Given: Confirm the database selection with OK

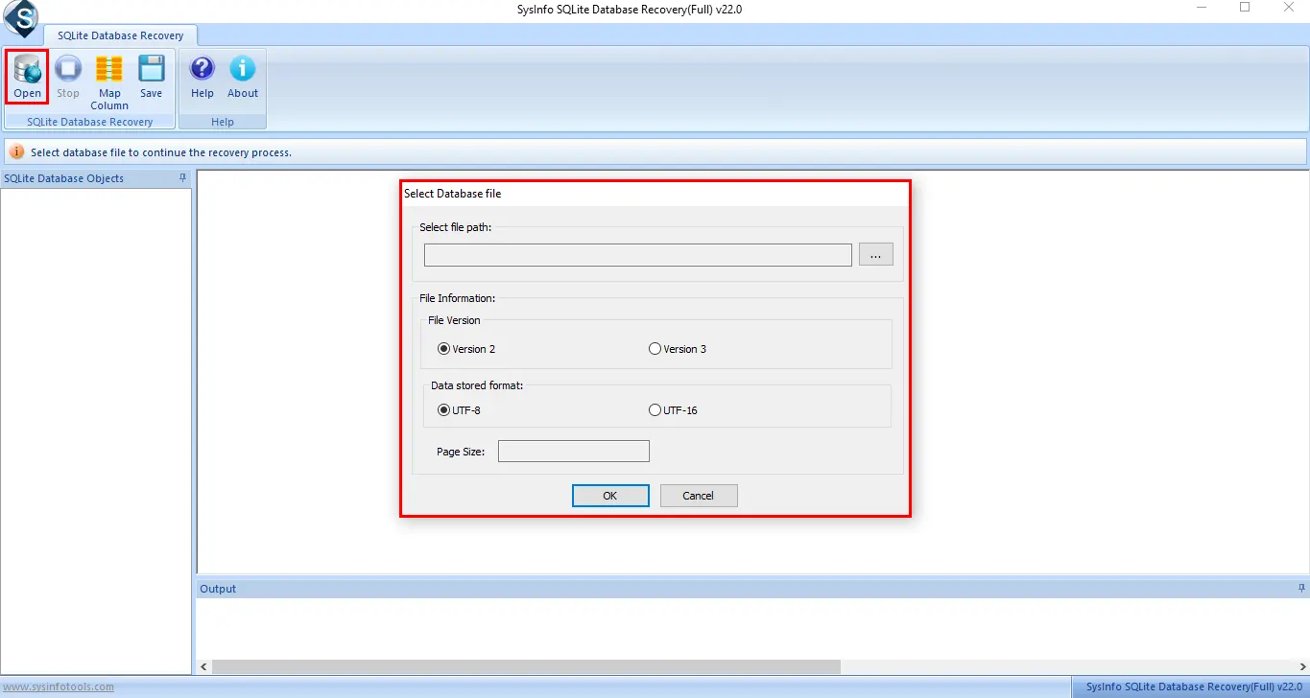Looking at the screenshot, I should (610, 495).
